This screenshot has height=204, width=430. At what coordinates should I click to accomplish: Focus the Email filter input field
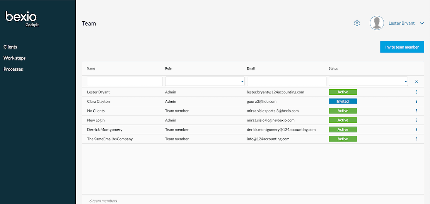point(287,81)
